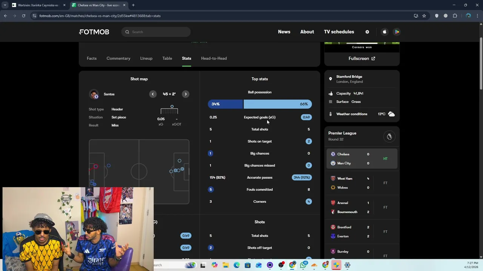483x271 pixels.
Task: Focus the FotMob search field
Action: tap(156, 32)
